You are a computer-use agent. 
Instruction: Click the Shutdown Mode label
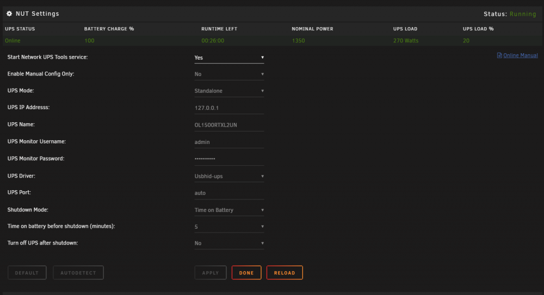pos(28,210)
